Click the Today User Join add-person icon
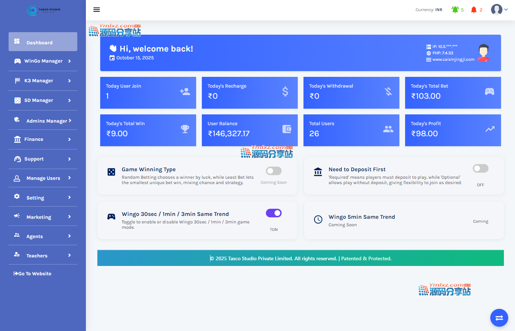 pos(185,92)
